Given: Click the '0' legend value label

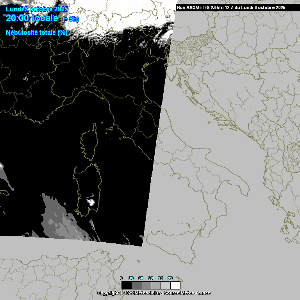Looking at the screenshot, I should (121, 278).
